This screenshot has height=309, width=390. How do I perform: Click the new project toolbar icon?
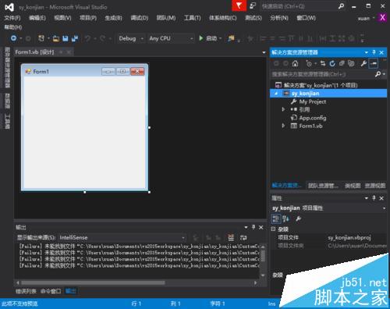[41, 38]
